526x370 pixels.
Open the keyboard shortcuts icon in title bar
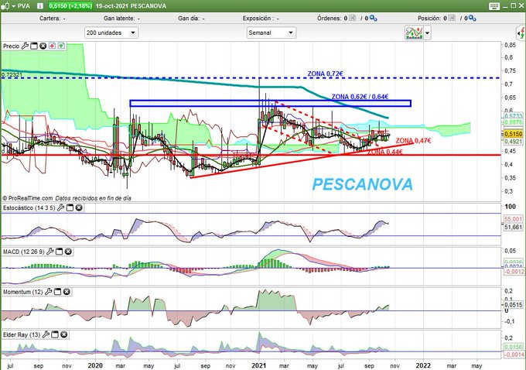[x=494, y=6]
